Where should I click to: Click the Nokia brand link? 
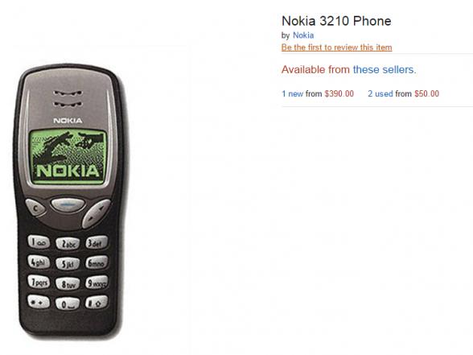[x=303, y=35]
